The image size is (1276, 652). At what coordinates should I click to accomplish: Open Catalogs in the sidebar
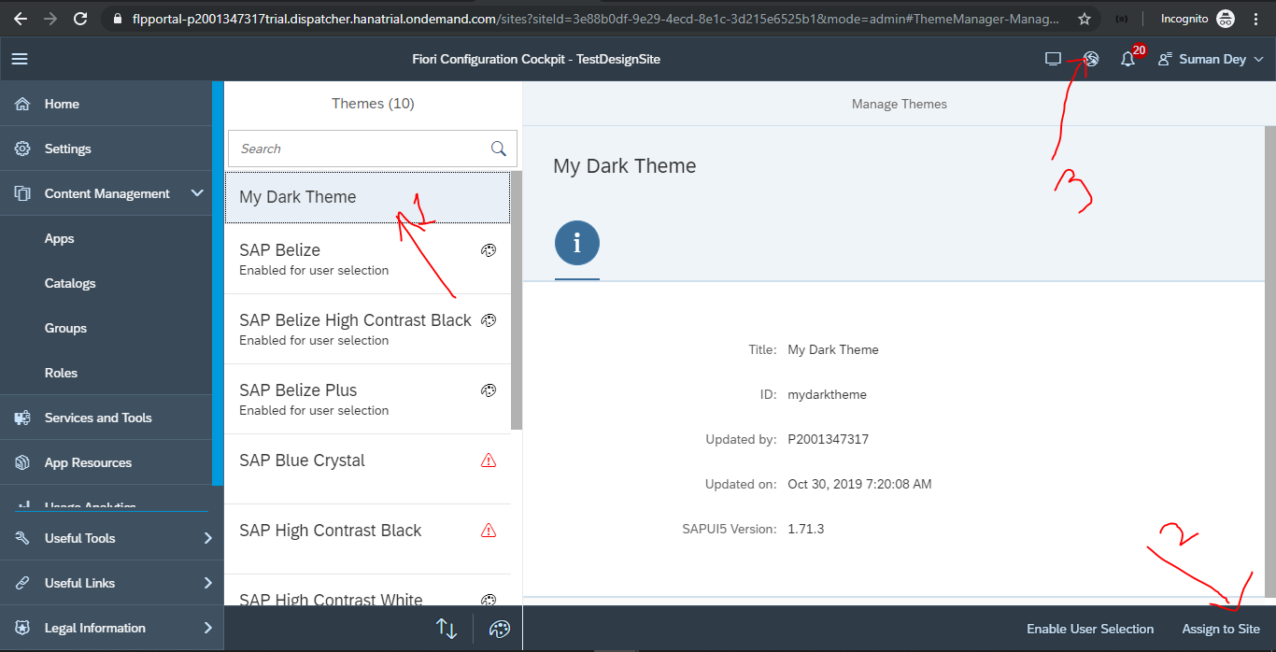pos(70,283)
